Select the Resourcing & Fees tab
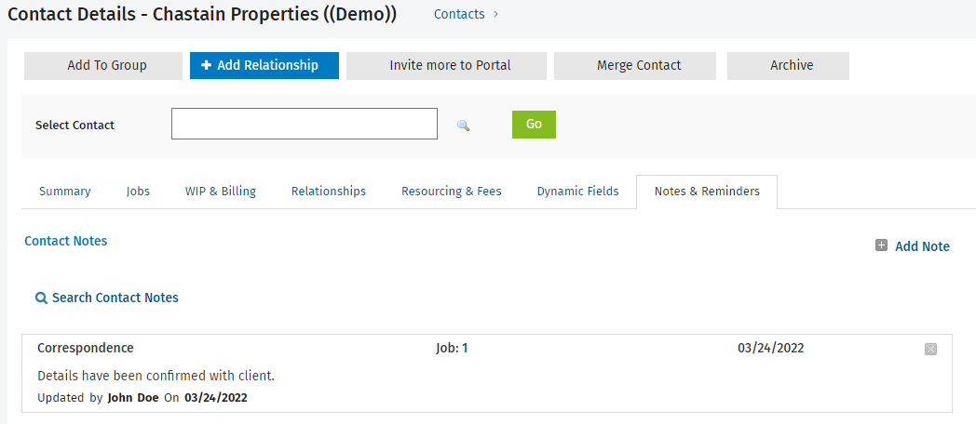Image resolution: width=976 pixels, height=424 pixels. pos(452,192)
